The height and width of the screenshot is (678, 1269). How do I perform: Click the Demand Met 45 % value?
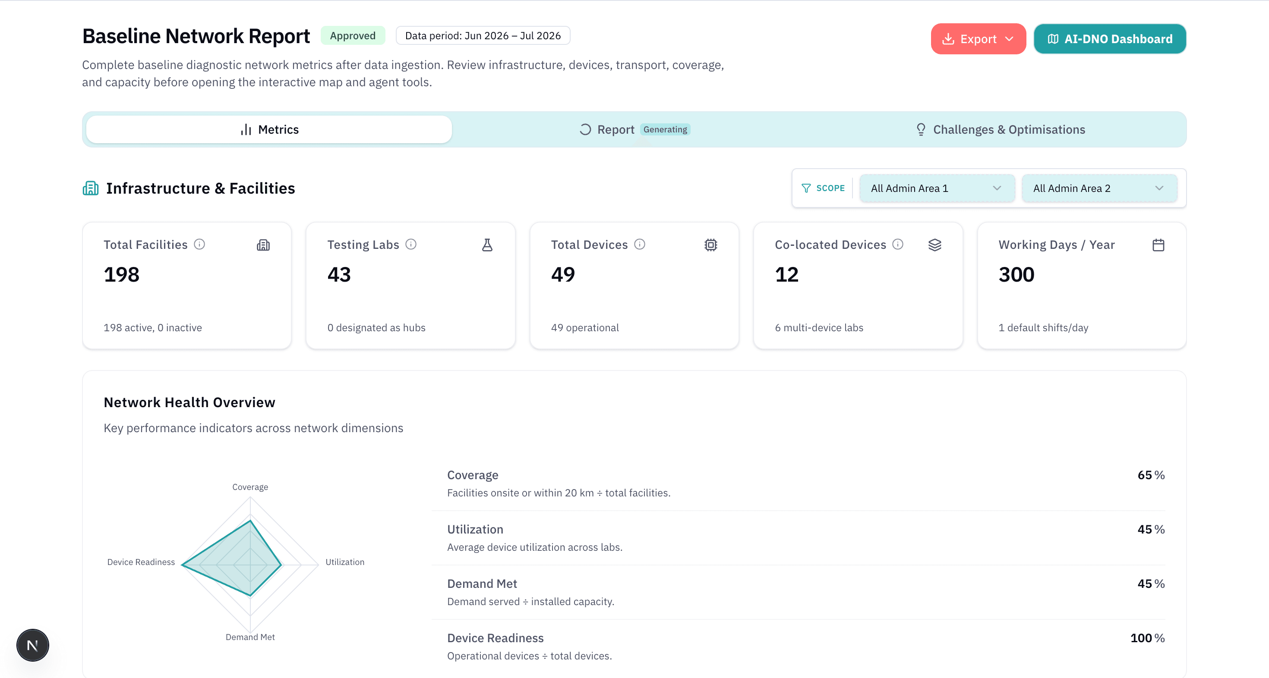pyautogui.click(x=1151, y=584)
